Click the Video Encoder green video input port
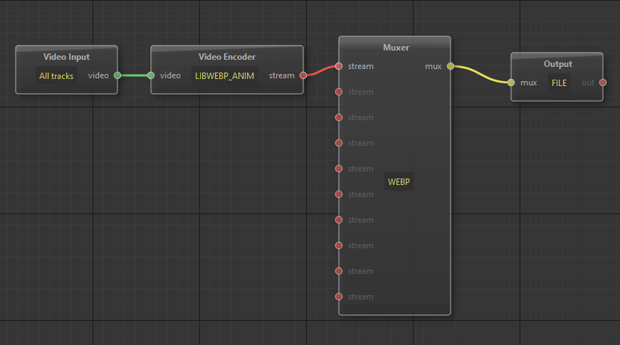Image resolution: width=620 pixels, height=345 pixels. coord(151,75)
